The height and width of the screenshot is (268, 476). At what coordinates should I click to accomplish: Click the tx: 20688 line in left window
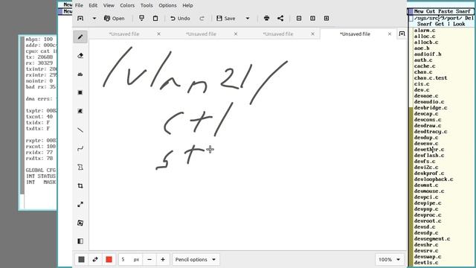tap(39, 57)
